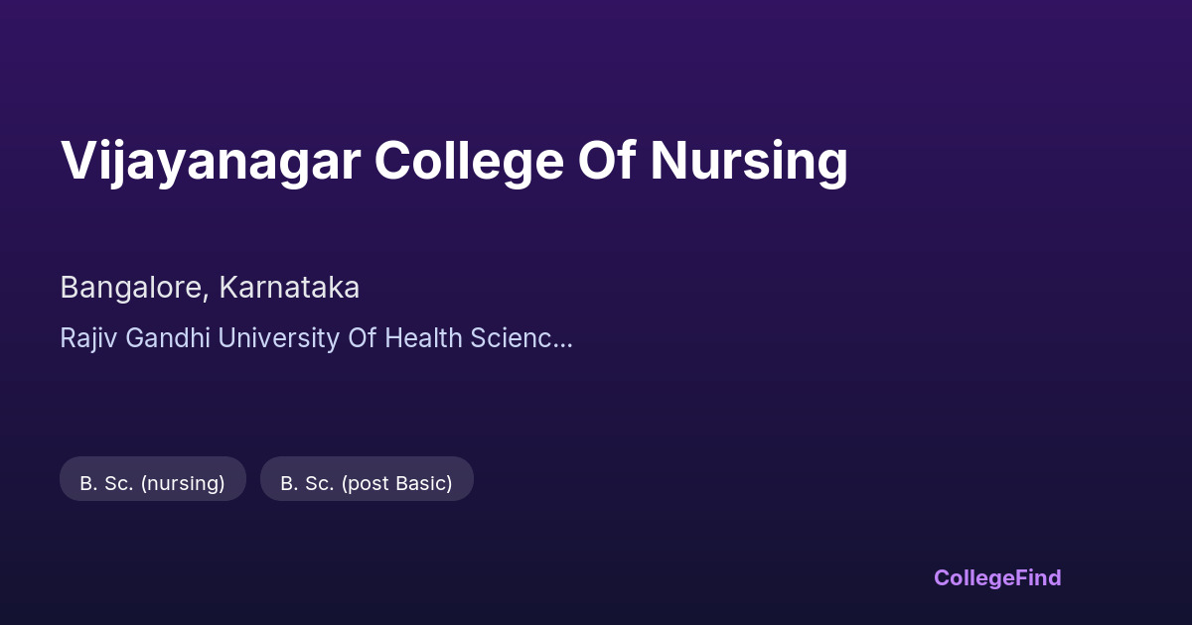Open the Rajiv Gandhi University affiliation link
1192x625 pixels.
tap(316, 338)
